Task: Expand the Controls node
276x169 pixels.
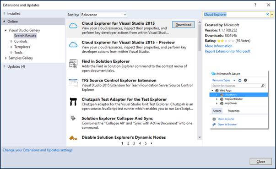Action: pos(11,41)
